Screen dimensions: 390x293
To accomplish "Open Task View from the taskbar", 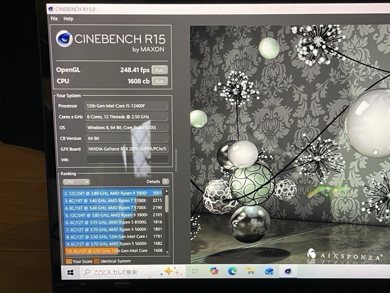I will tap(195, 271).
